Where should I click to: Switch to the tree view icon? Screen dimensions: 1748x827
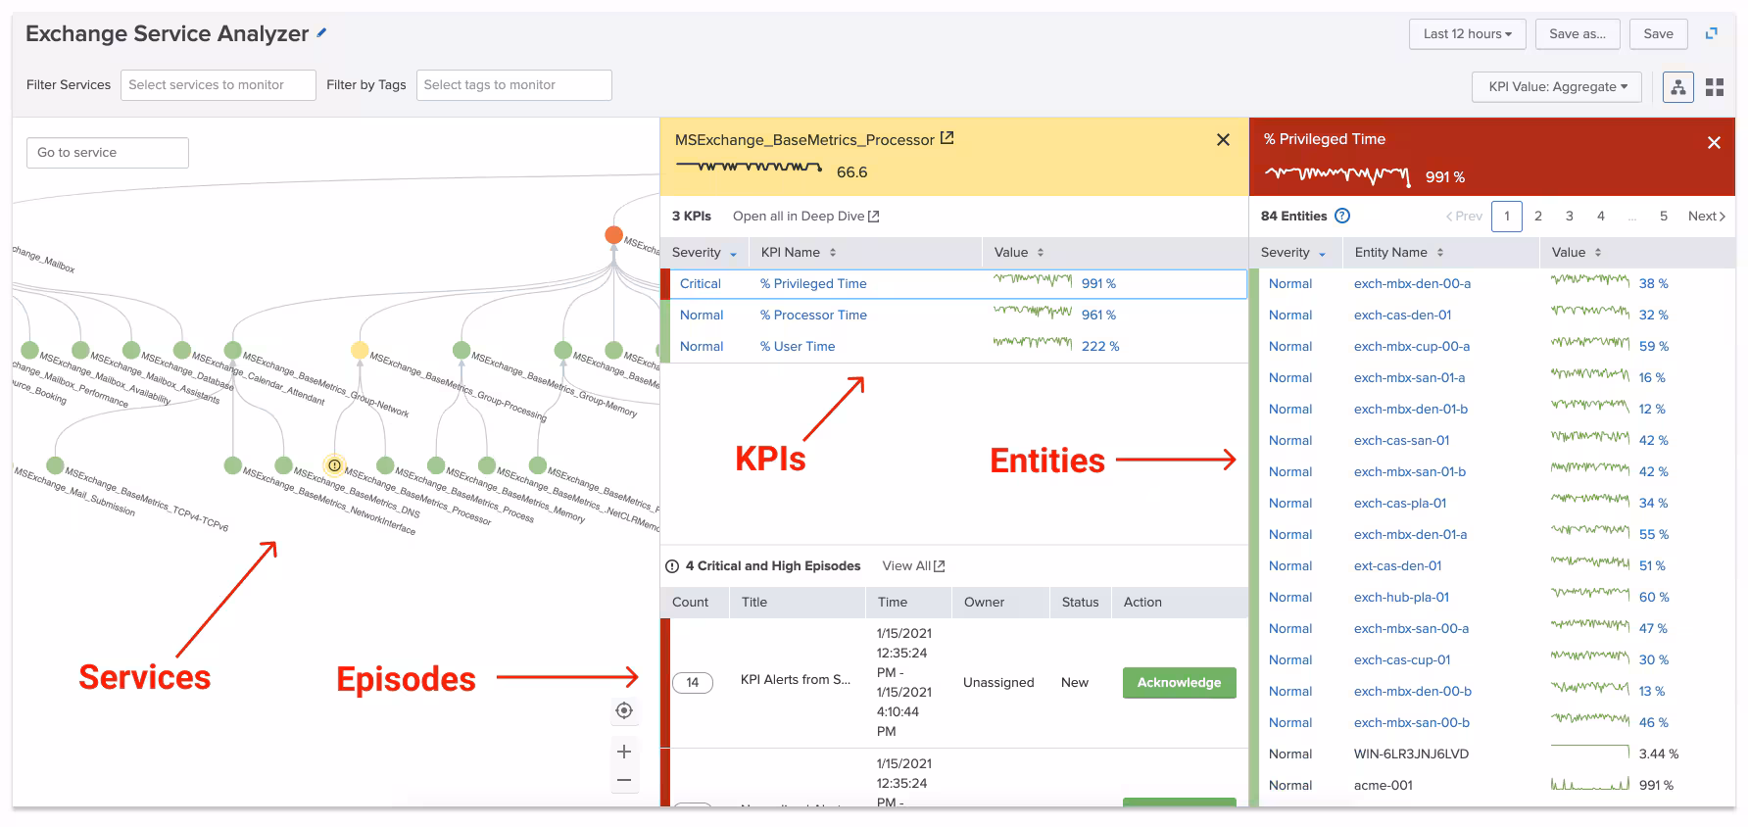click(1678, 87)
